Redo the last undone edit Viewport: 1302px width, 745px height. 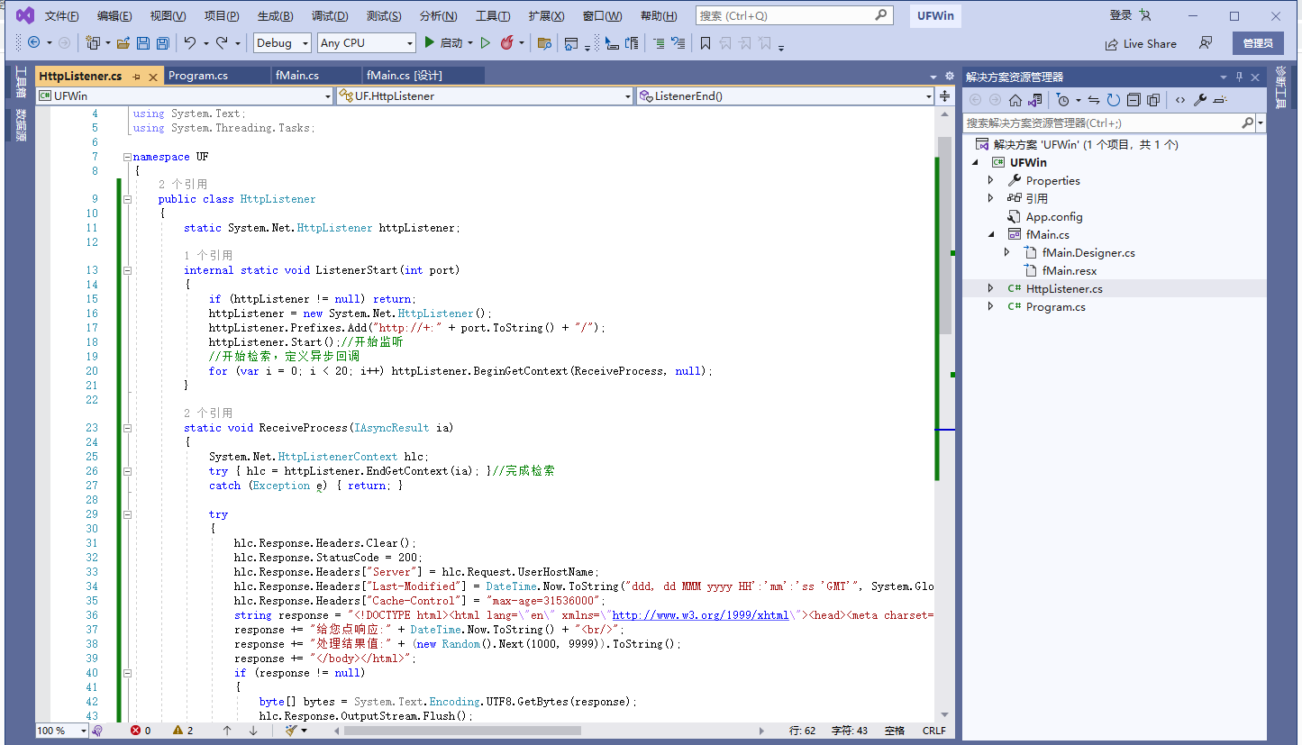coord(222,42)
